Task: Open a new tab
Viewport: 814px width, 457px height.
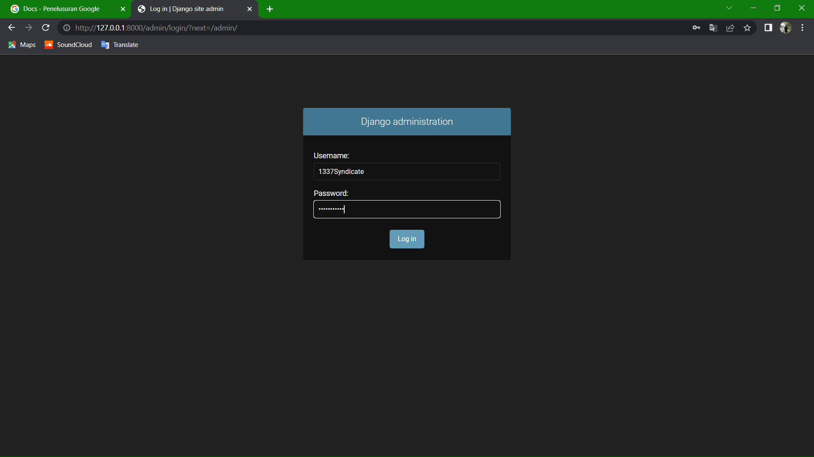Action: click(x=270, y=9)
